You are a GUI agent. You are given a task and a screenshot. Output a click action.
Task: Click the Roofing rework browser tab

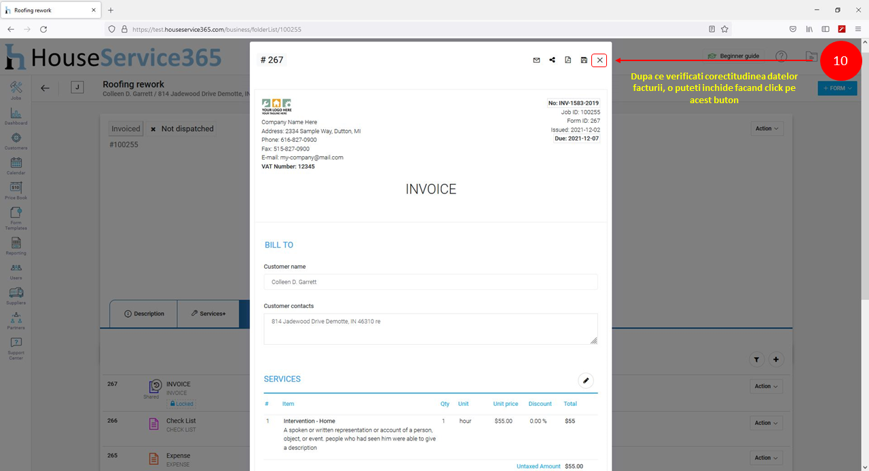[x=51, y=10]
